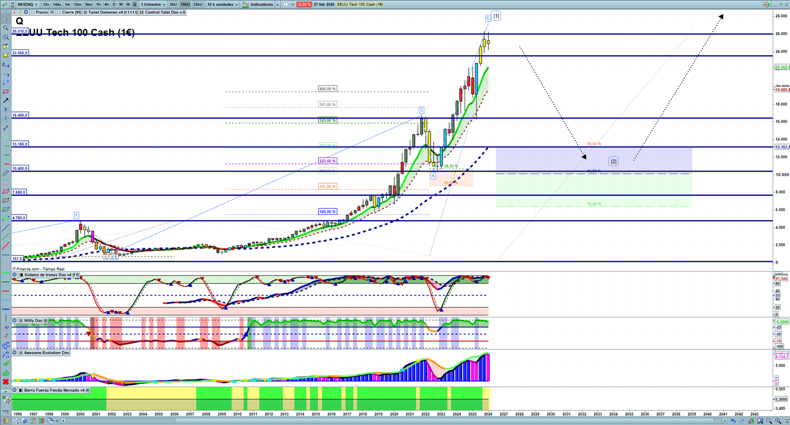Toggle the 4h timeframe button

coord(106,4)
